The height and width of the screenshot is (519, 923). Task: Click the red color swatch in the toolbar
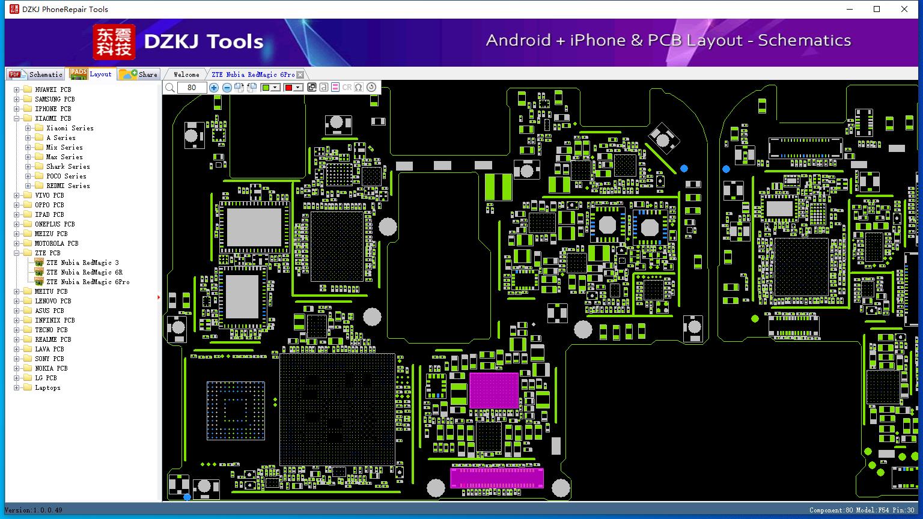coord(288,88)
